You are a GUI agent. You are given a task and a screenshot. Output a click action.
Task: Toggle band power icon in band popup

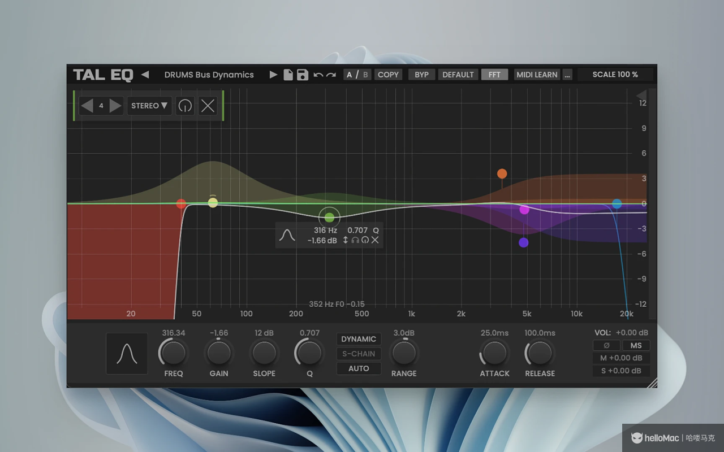pos(365,240)
